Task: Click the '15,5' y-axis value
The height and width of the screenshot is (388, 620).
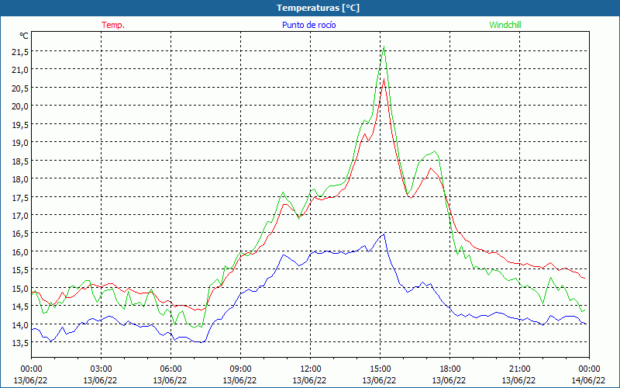Action: [x=20, y=270]
